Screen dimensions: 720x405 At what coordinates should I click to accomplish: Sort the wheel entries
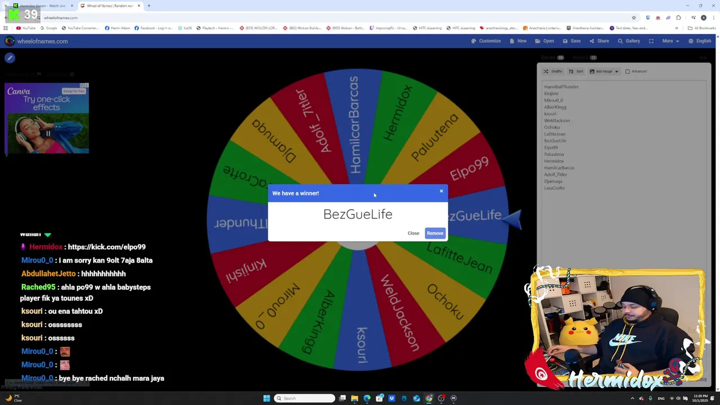[x=576, y=71]
